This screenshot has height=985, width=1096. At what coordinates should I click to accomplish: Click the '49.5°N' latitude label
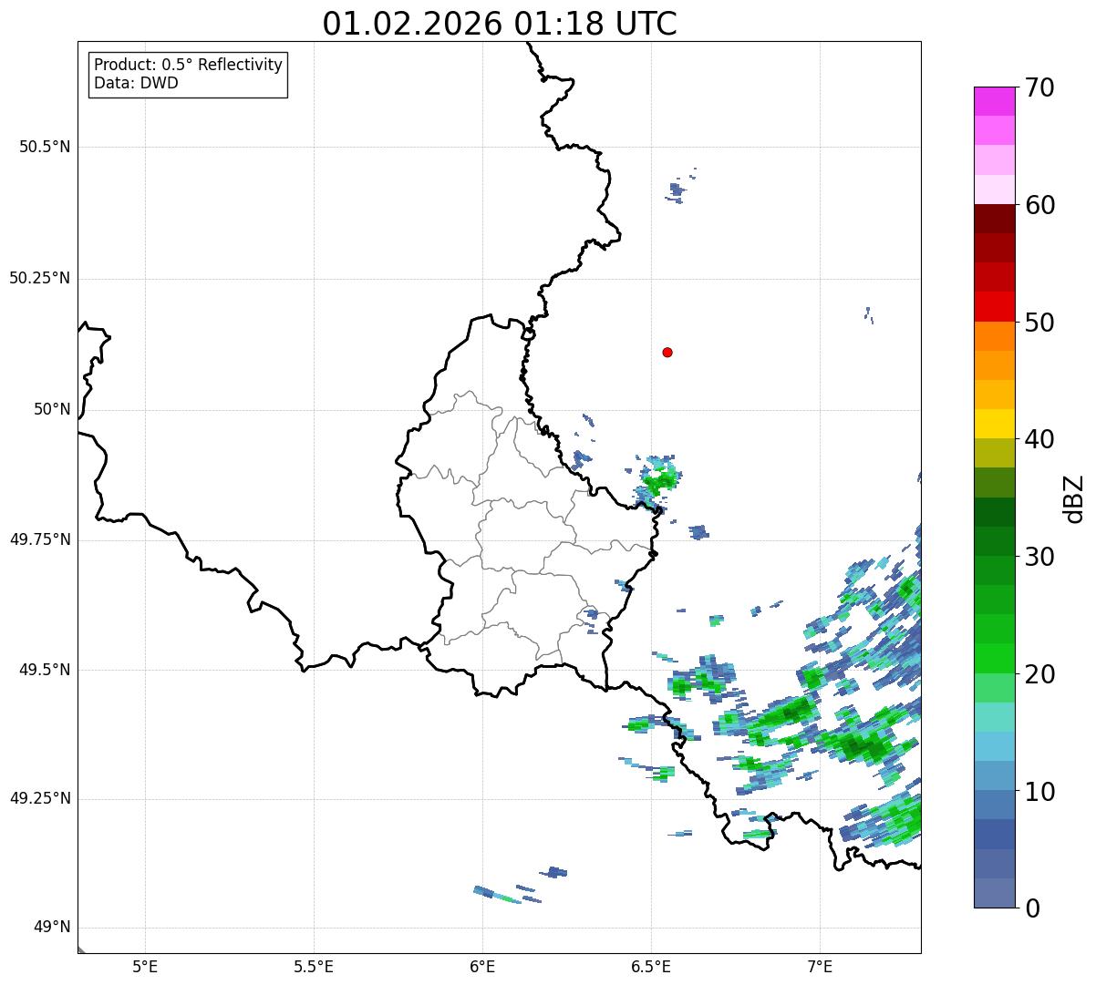[45, 670]
